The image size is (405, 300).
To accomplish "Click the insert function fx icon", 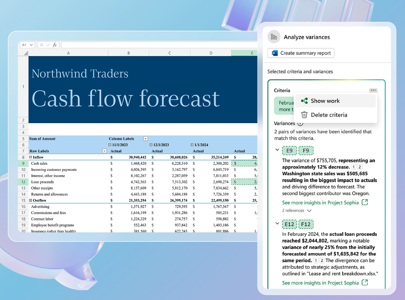I will tap(55, 45).
